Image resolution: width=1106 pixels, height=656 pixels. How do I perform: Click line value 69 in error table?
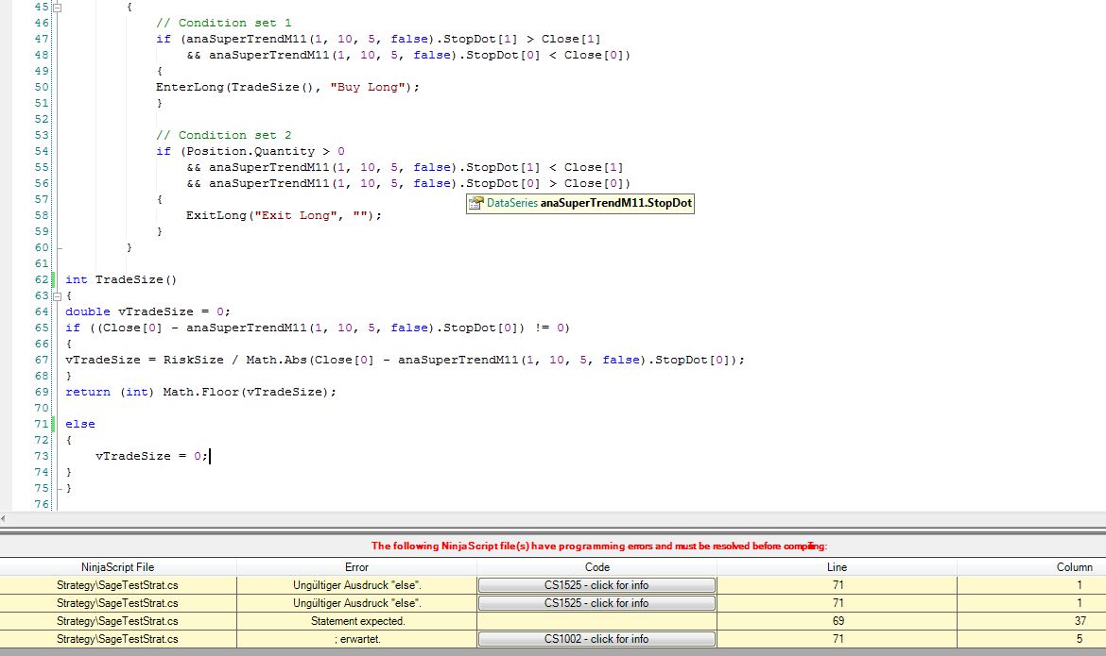pyautogui.click(x=838, y=621)
